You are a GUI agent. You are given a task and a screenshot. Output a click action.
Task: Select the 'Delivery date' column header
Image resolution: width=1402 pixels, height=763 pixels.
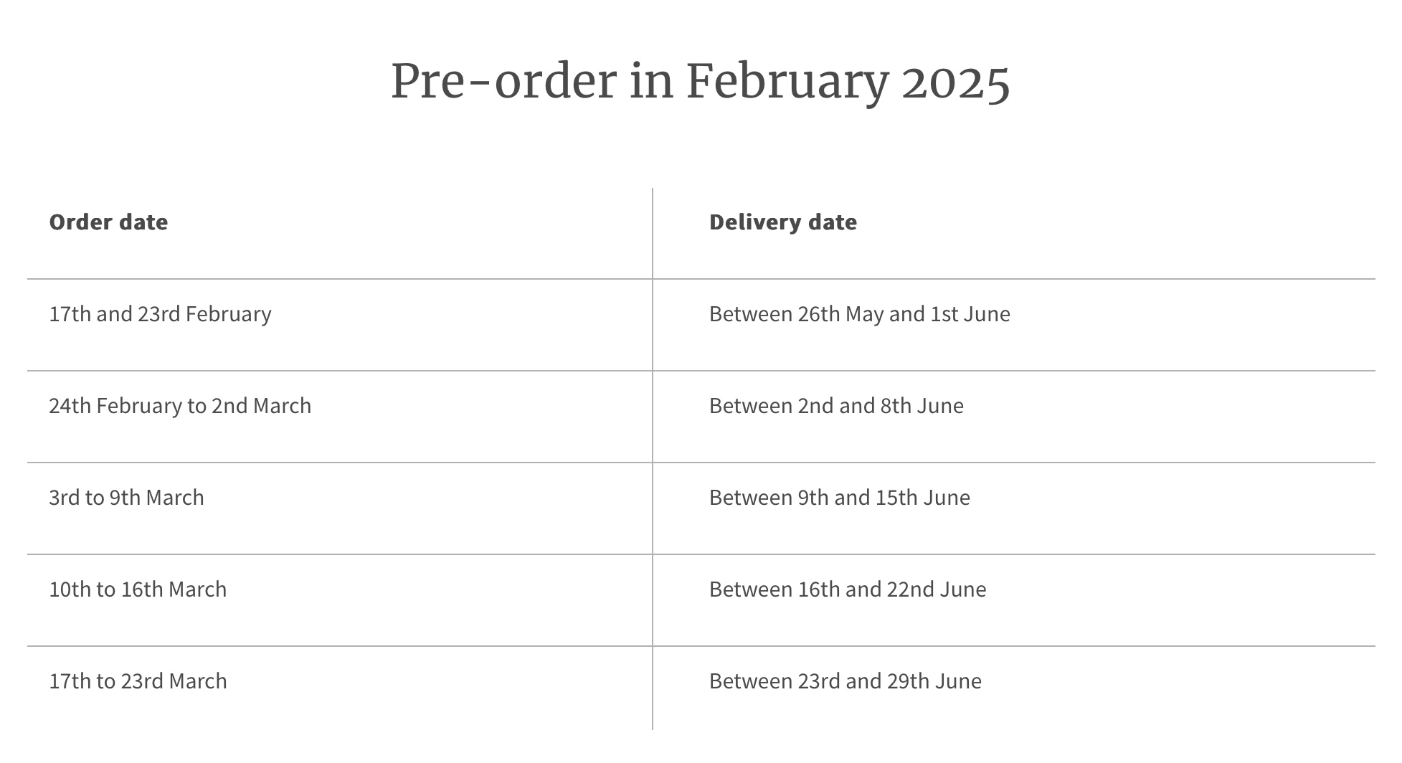(783, 222)
